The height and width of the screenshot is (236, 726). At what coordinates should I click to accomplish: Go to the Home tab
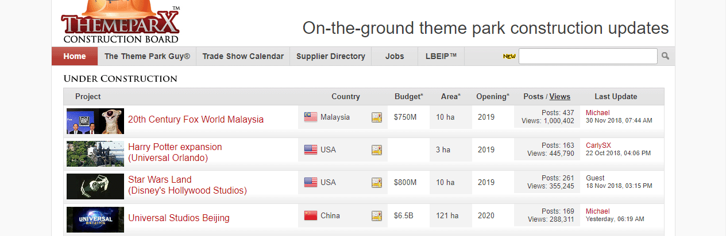[75, 56]
